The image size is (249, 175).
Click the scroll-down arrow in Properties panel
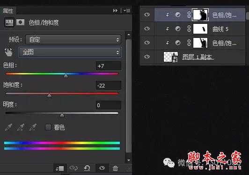click(129, 160)
